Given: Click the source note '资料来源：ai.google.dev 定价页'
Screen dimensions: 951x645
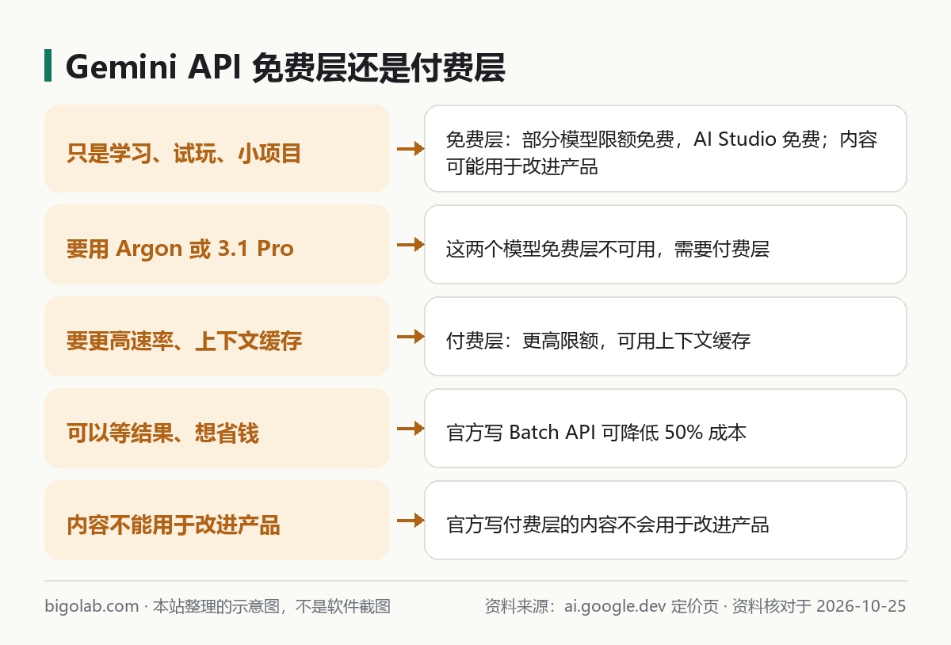Looking at the screenshot, I should [602, 607].
